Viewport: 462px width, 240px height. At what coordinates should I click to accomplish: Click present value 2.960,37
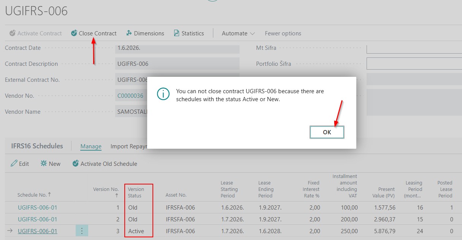tap(384, 219)
